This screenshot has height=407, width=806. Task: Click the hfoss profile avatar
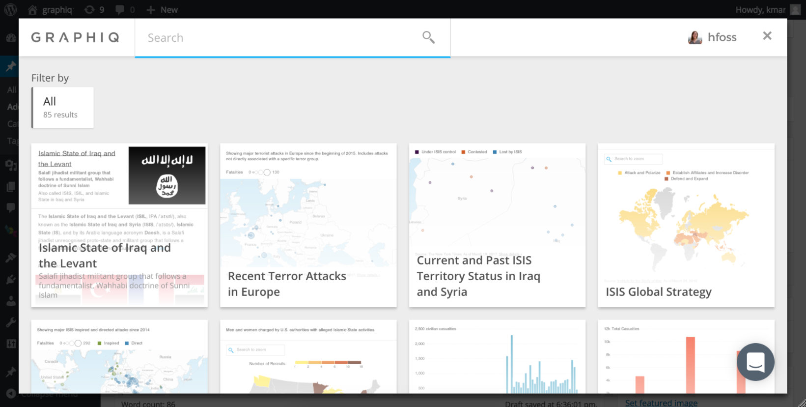pyautogui.click(x=695, y=37)
